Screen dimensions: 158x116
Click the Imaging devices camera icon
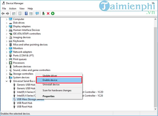(x=10, y=37)
